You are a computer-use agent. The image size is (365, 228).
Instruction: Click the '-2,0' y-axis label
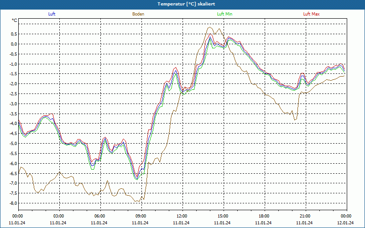[14, 84]
